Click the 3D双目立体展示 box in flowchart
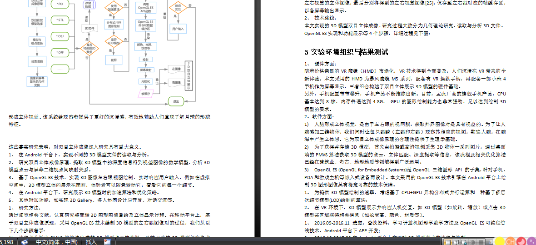Image resolution: width=536 pixels, height=245 pixels. [189, 76]
